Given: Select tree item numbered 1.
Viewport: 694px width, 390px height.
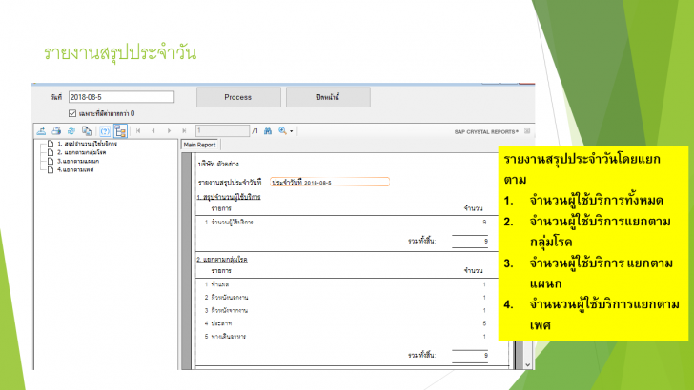Looking at the screenshot, I should (87, 144).
